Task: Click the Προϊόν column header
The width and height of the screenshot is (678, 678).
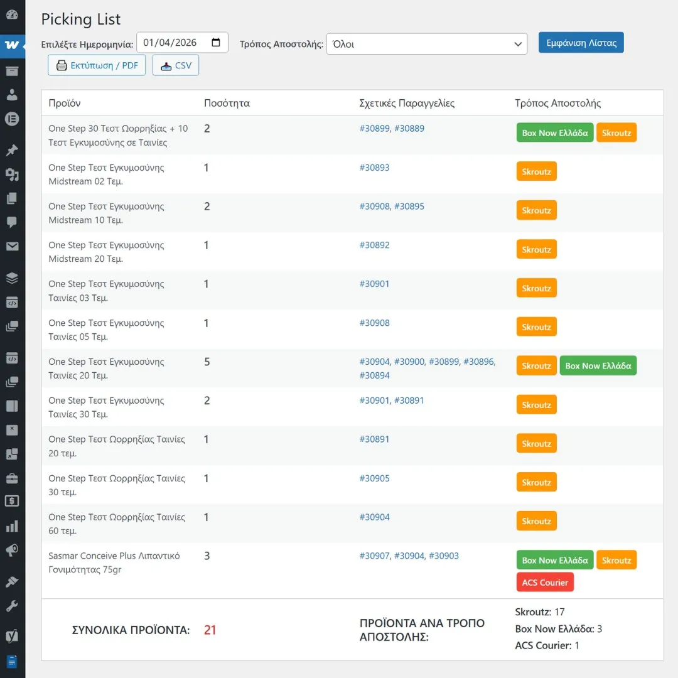Action: [x=65, y=103]
